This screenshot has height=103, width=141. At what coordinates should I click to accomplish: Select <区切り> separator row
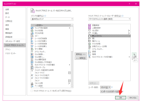click(x=51, y=25)
